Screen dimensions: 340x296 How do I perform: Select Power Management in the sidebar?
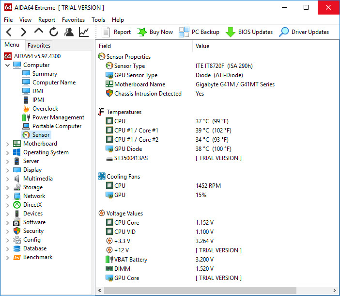[58, 117]
